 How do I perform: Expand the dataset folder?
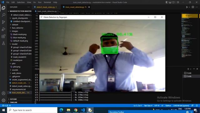click(19, 24)
